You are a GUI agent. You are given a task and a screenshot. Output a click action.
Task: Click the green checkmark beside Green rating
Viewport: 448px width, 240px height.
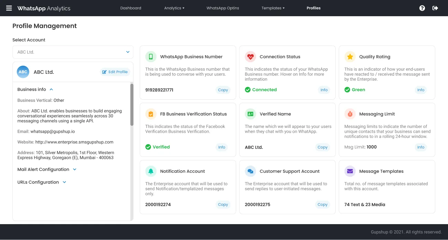click(x=347, y=90)
